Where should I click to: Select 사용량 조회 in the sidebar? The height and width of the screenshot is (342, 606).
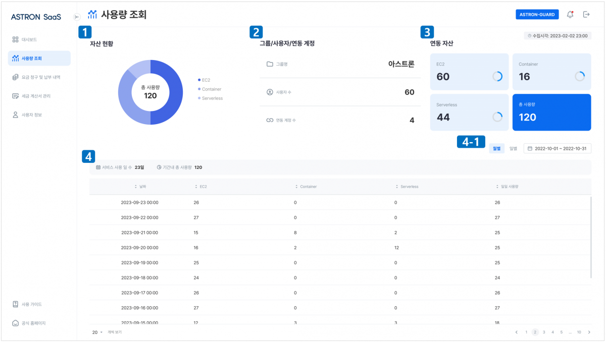39,58
